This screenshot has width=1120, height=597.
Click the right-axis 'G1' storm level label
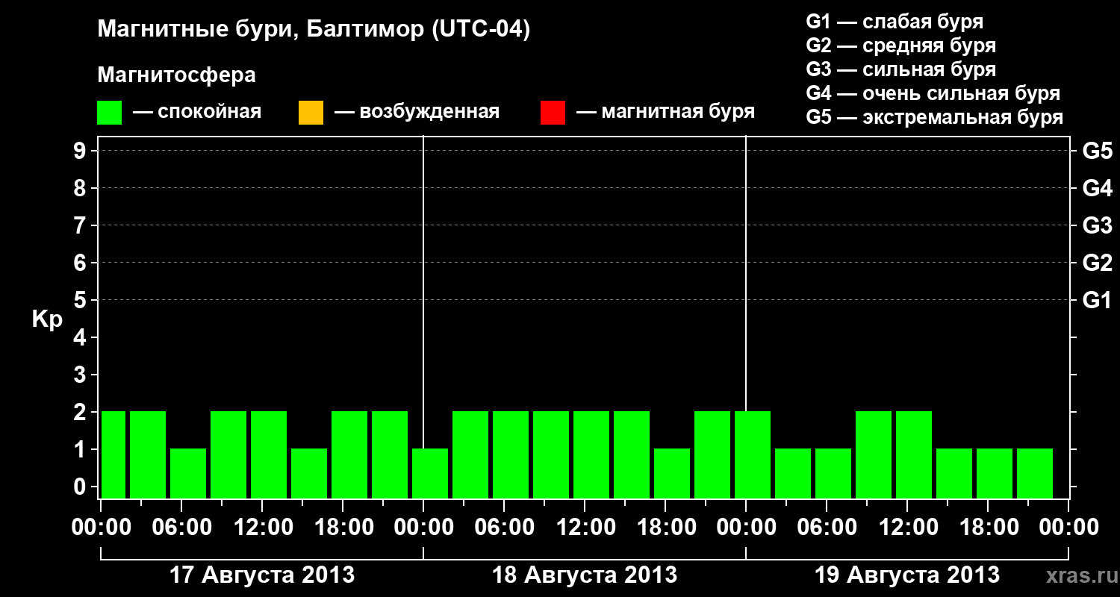(x=1098, y=300)
